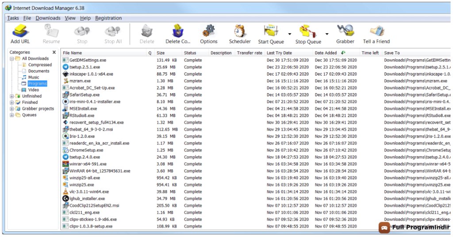This screenshot has height=237, width=453.
Task: Select the Video category
Action: [34, 90]
